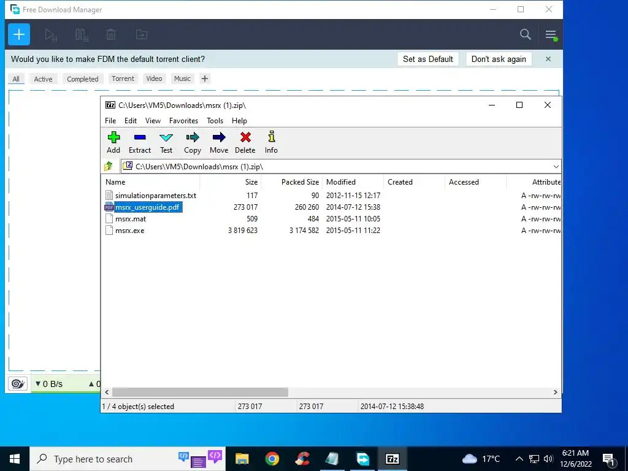Screen dimensions: 628x471
Task: Click the horizontal scrollbar thumb in 7-Zip
Action: point(200,392)
